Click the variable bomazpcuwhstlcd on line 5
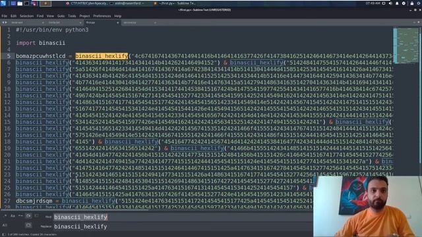 [x=41, y=56]
